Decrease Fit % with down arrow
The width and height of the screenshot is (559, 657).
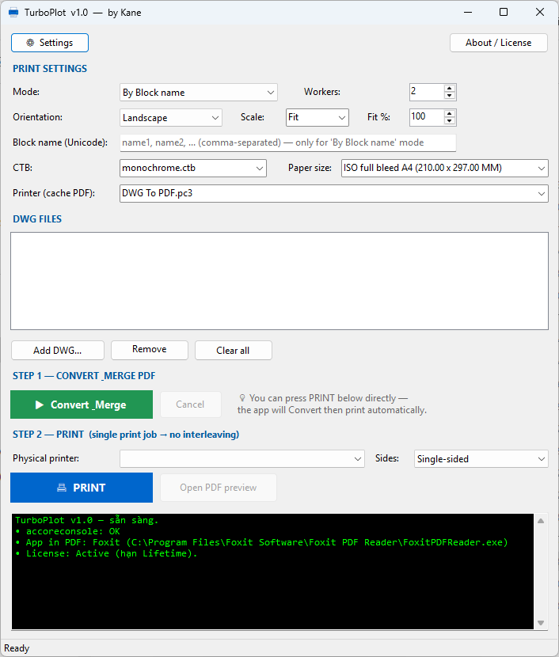pos(450,121)
